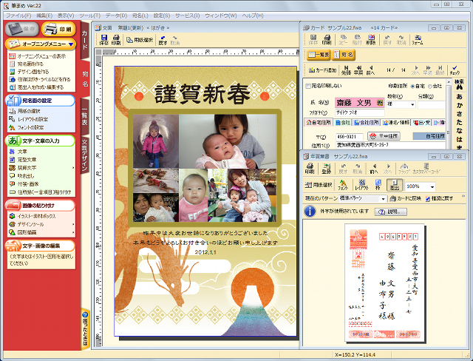Screen dimensions: 473x361
Task: Click カード追加 in the カード window
Action: click(322, 70)
